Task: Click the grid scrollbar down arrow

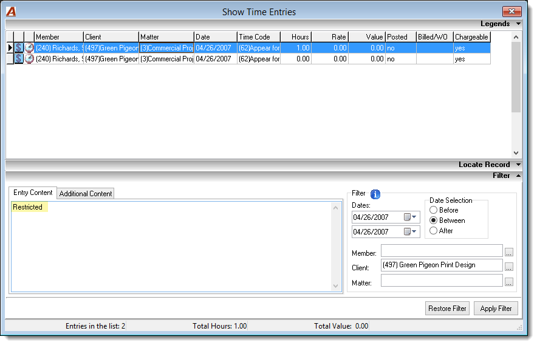Action: pos(516,153)
